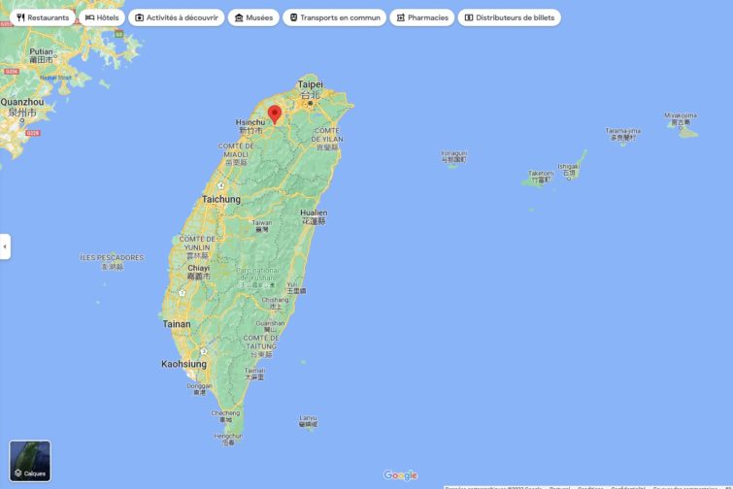Click the Ishigaki island label
Image resolution: width=733 pixels, height=489 pixels.
[x=568, y=166]
